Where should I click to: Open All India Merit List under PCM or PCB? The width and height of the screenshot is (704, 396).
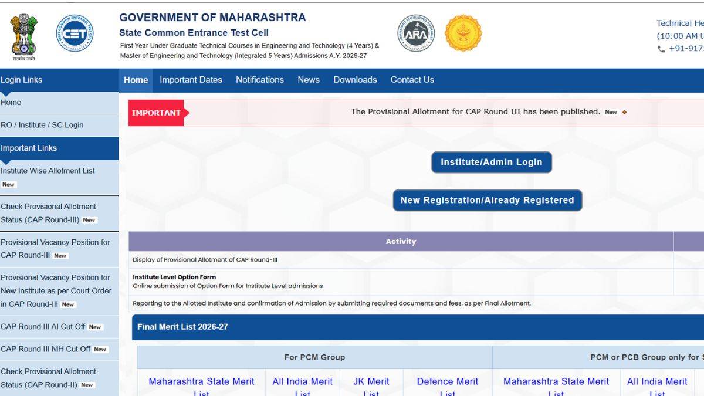pos(657,387)
